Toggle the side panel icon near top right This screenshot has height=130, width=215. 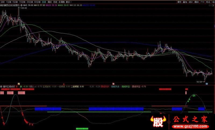click(x=213, y=5)
